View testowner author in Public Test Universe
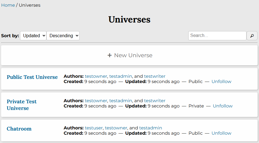Screen dimensions: 259x143 click(x=96, y=76)
